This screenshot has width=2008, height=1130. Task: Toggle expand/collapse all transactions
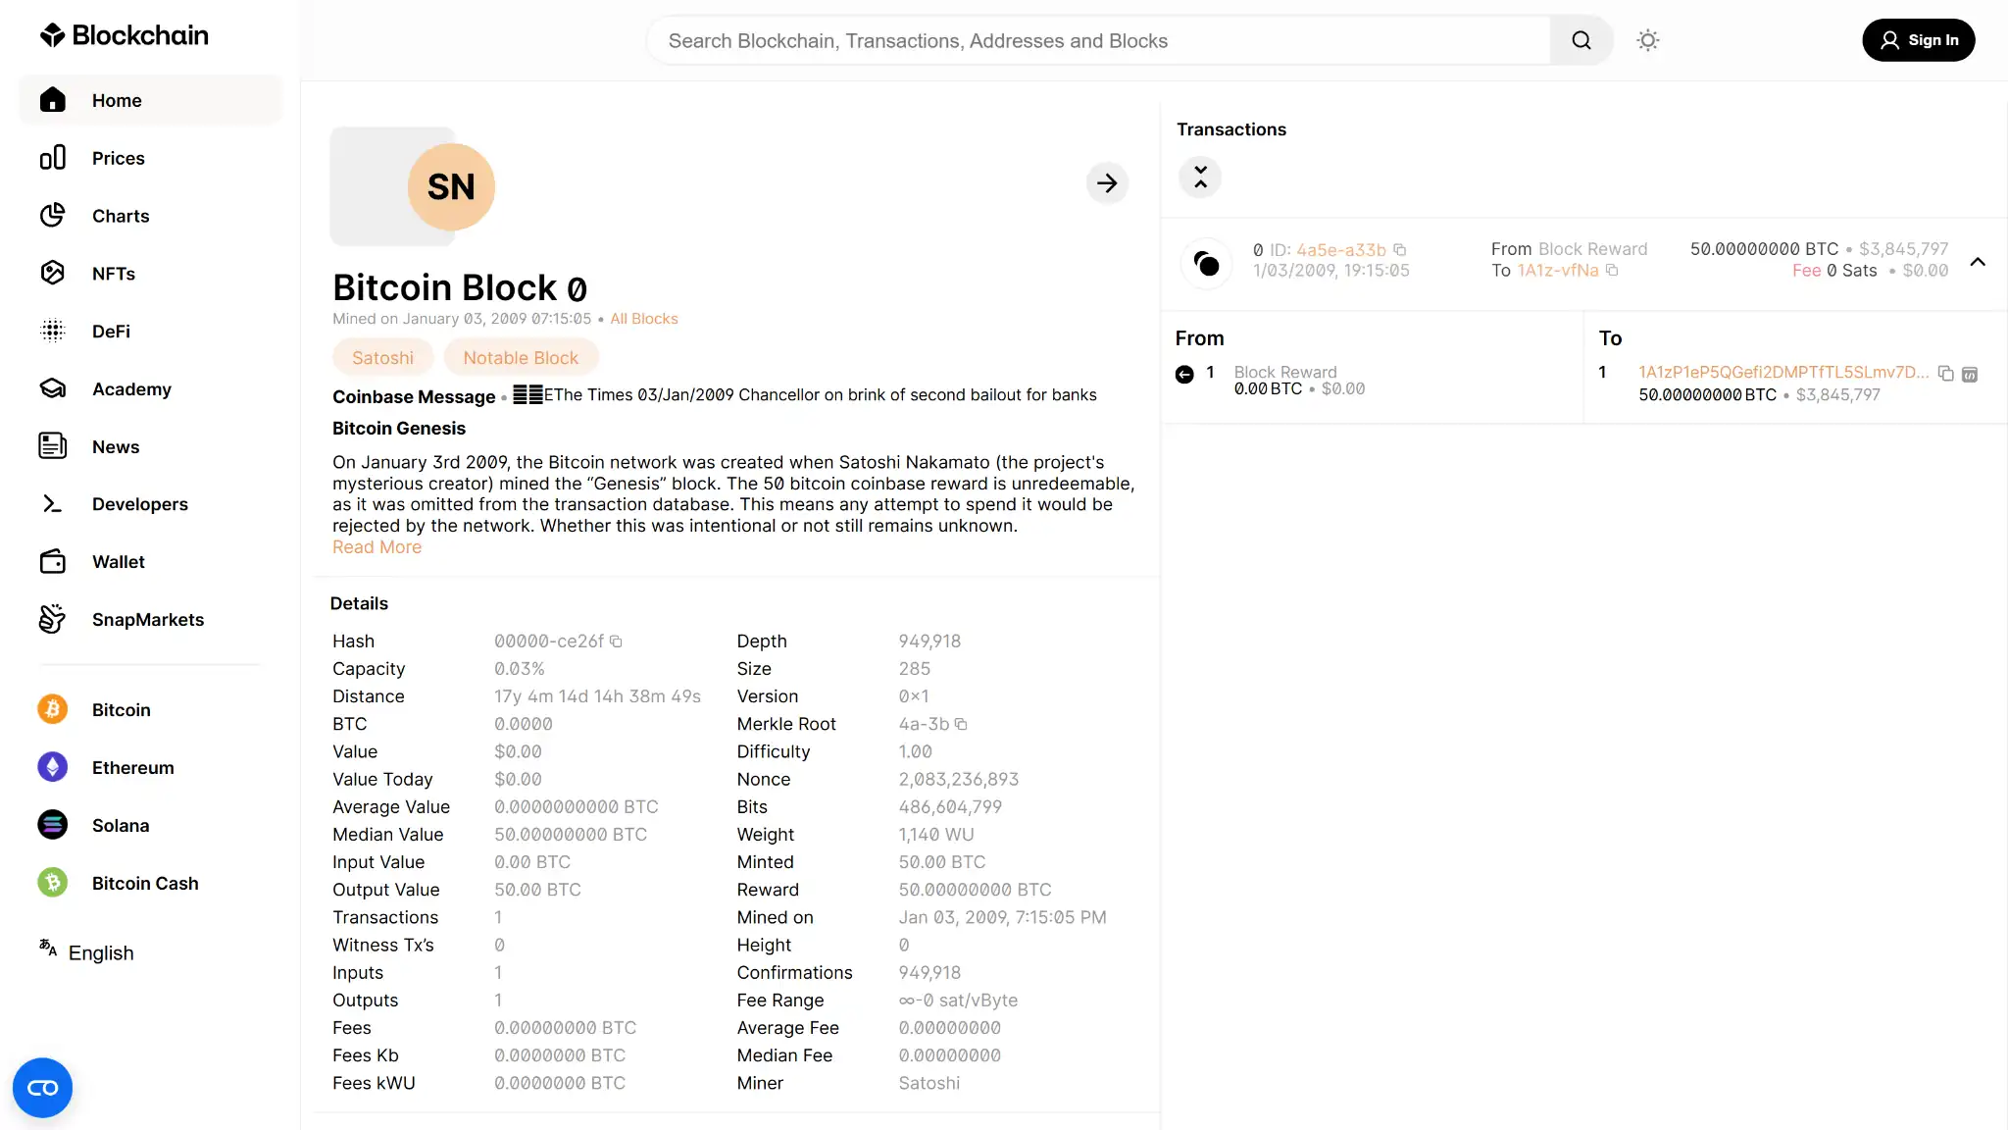click(x=1200, y=178)
